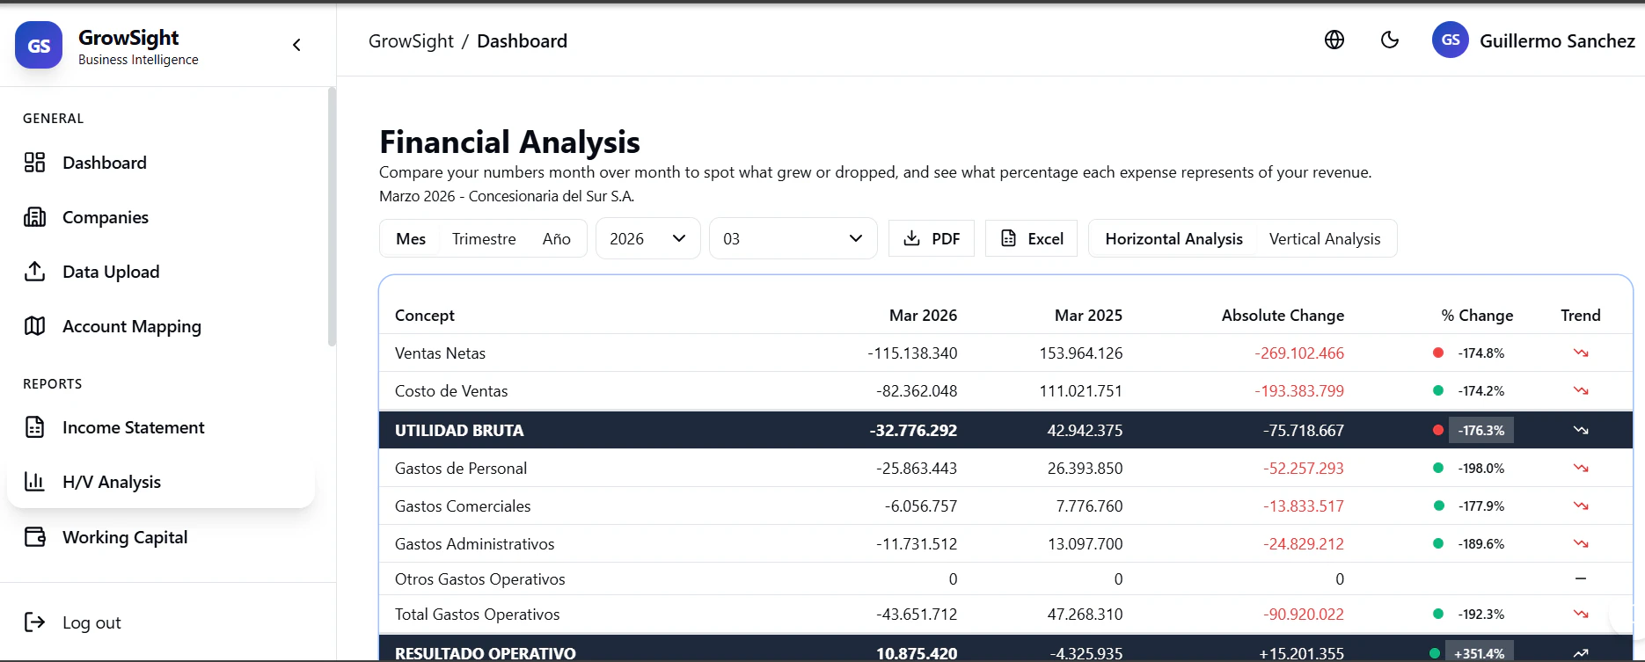Click the Account Mapping map icon

tap(34, 326)
